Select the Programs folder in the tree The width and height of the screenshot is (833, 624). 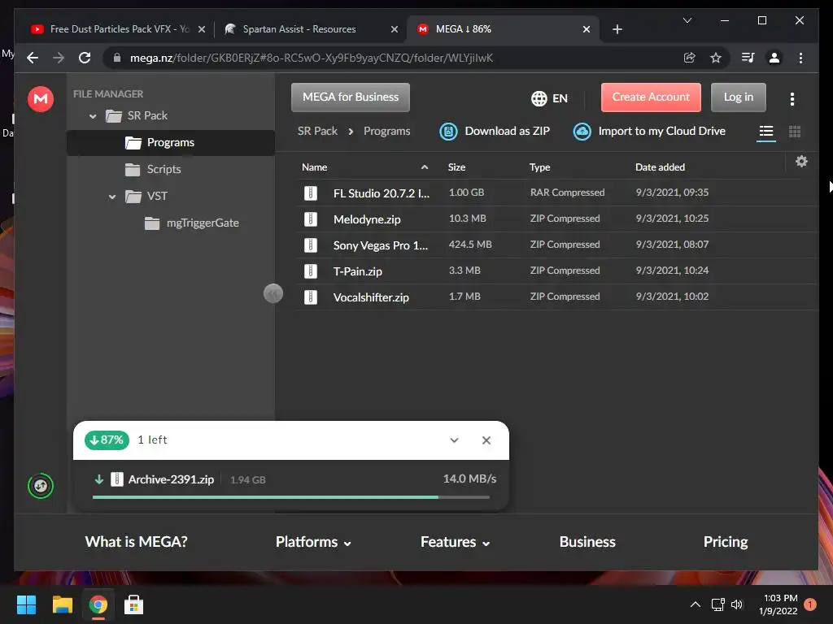click(x=171, y=143)
